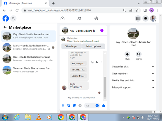Click the chat scrollbar up arrow
162x121 pixels.
[105, 53]
